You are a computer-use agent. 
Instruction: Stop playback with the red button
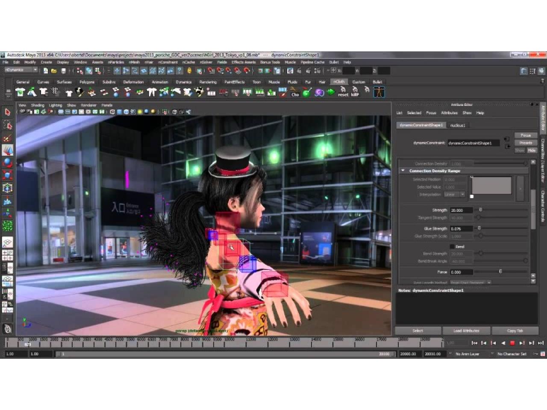[x=512, y=343]
